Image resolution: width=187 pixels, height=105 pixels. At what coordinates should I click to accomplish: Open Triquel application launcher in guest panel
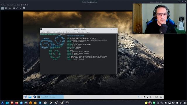point(25,97)
